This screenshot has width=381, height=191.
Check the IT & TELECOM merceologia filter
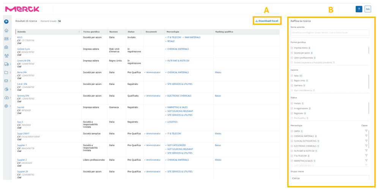click(x=292, y=156)
